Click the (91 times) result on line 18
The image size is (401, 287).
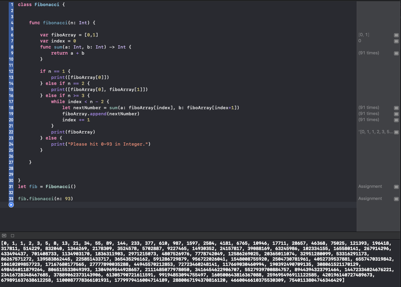tap(369, 107)
